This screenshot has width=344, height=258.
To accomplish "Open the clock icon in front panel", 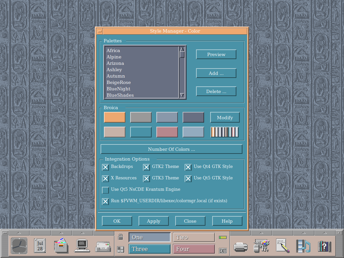I will point(19,246).
